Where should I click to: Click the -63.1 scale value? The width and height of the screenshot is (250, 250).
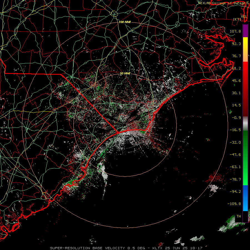(235, 167)
